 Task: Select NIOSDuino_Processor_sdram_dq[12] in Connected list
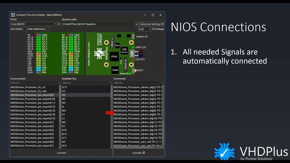pos(138,126)
